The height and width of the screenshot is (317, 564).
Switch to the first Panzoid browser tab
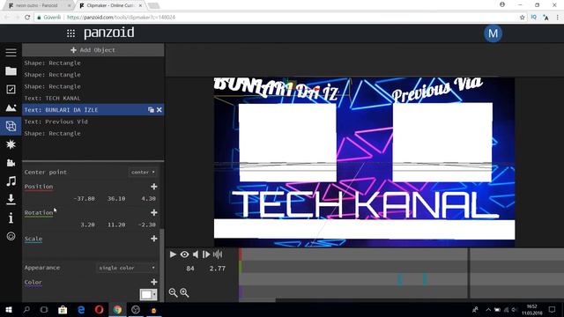click(x=39, y=5)
